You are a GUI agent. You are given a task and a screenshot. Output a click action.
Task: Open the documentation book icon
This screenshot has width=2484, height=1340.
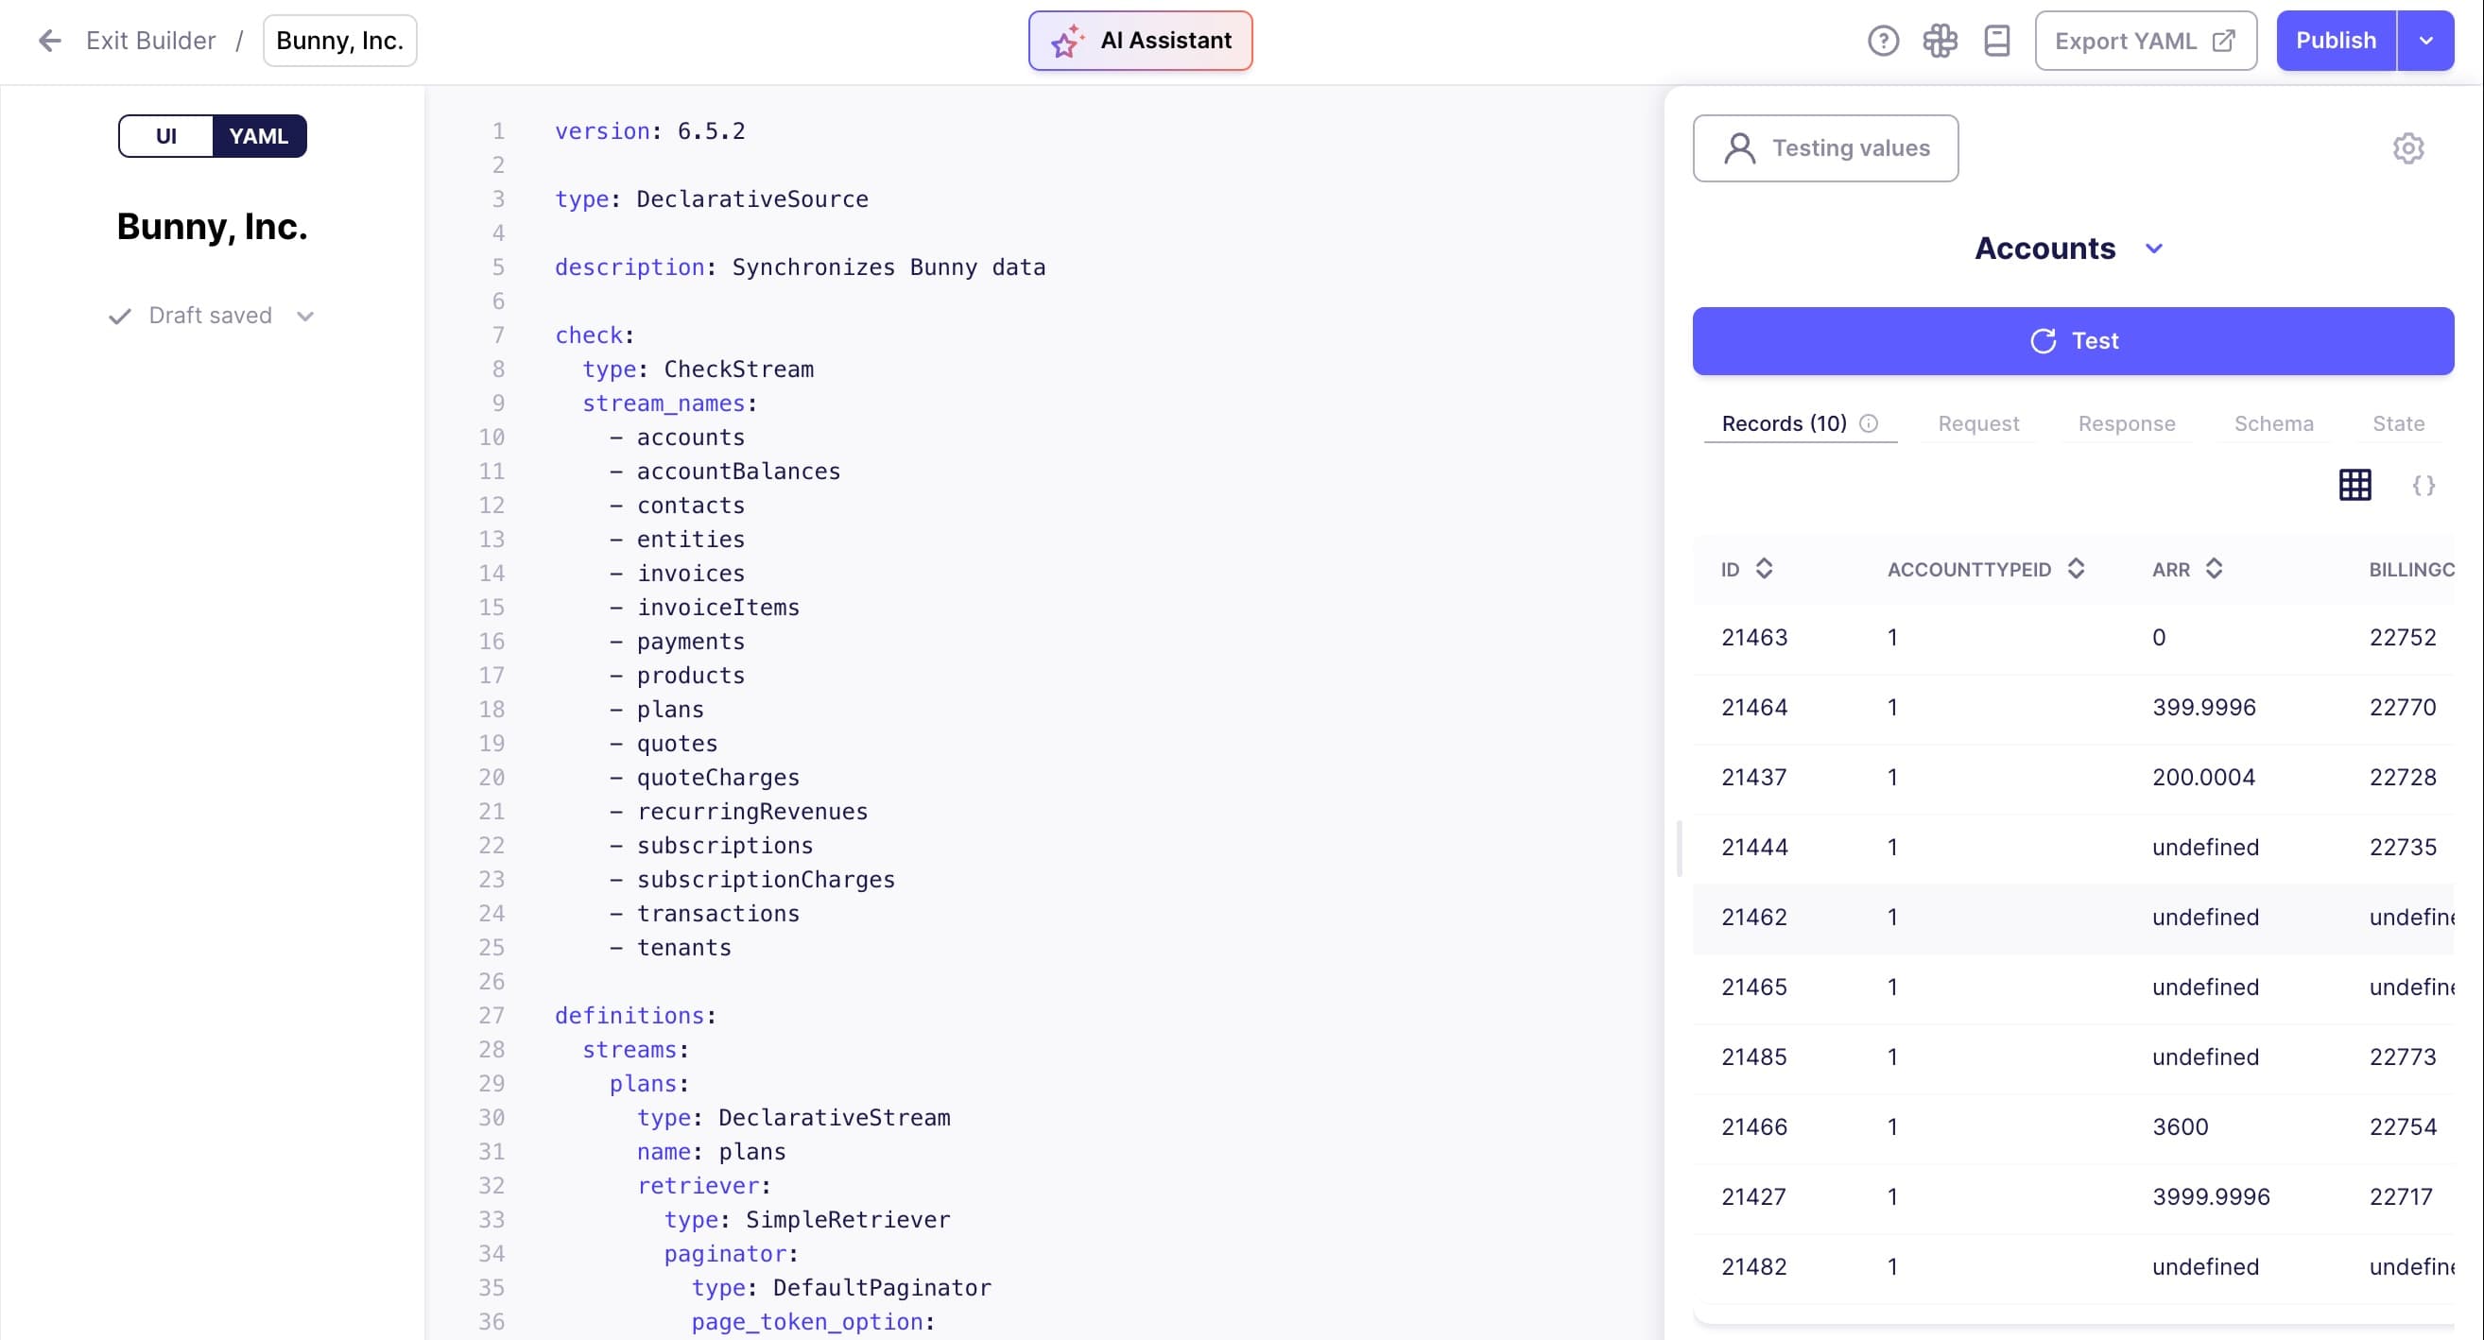(1996, 41)
